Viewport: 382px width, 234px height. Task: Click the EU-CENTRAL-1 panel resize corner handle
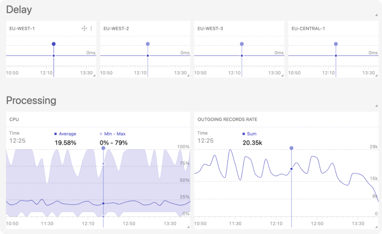tap(376, 76)
